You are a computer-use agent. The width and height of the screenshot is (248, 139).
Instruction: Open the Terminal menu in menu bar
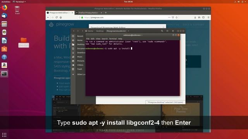pos(113,39)
